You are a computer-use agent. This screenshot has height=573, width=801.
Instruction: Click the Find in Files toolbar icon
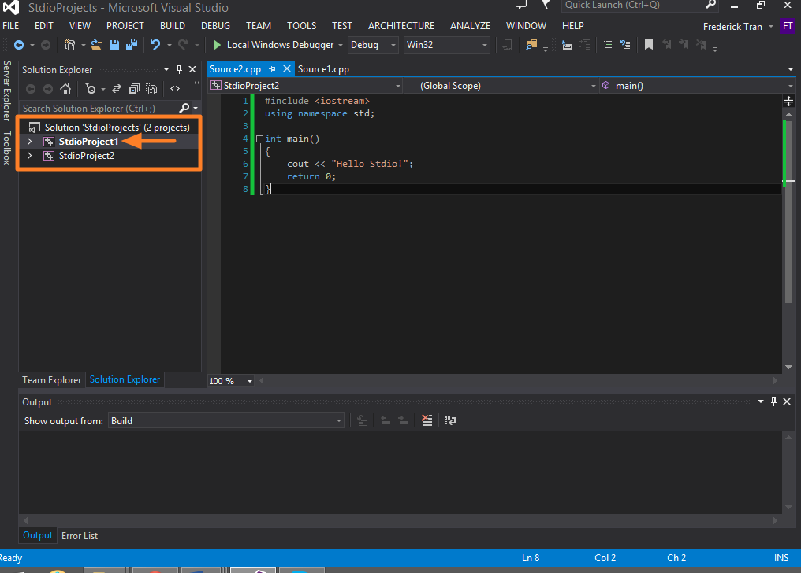(531, 45)
